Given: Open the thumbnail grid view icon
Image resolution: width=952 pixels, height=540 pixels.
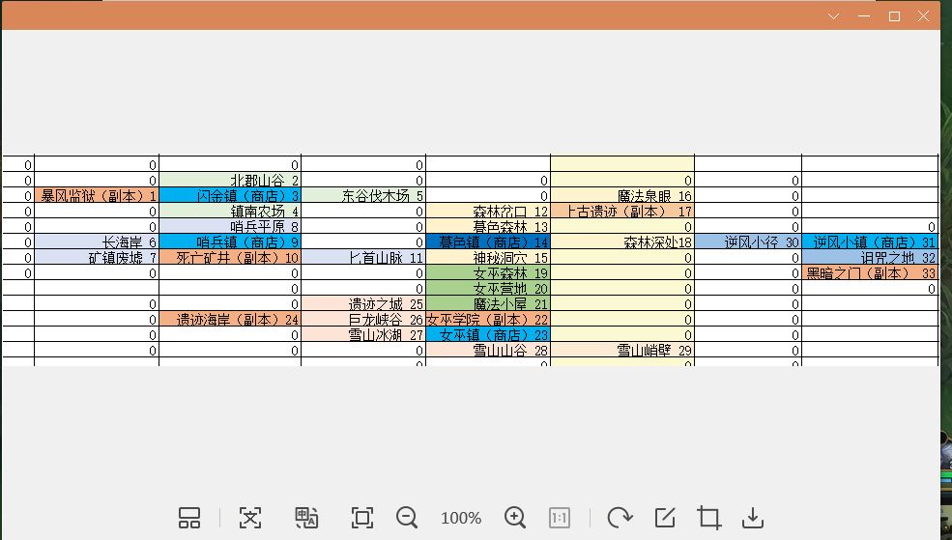Looking at the screenshot, I should pyautogui.click(x=188, y=518).
